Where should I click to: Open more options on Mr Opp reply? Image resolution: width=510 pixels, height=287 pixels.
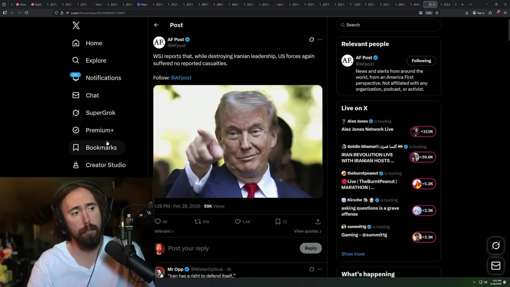pyautogui.click(x=320, y=269)
